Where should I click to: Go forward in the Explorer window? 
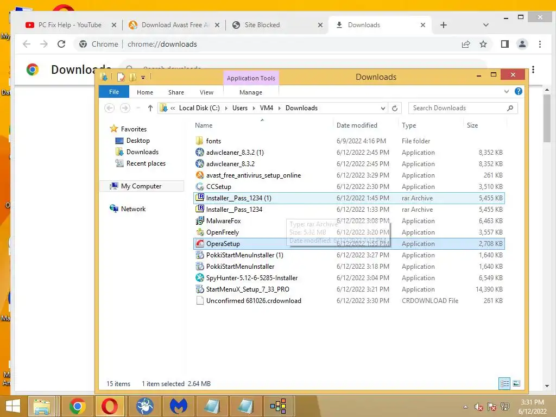[125, 108]
